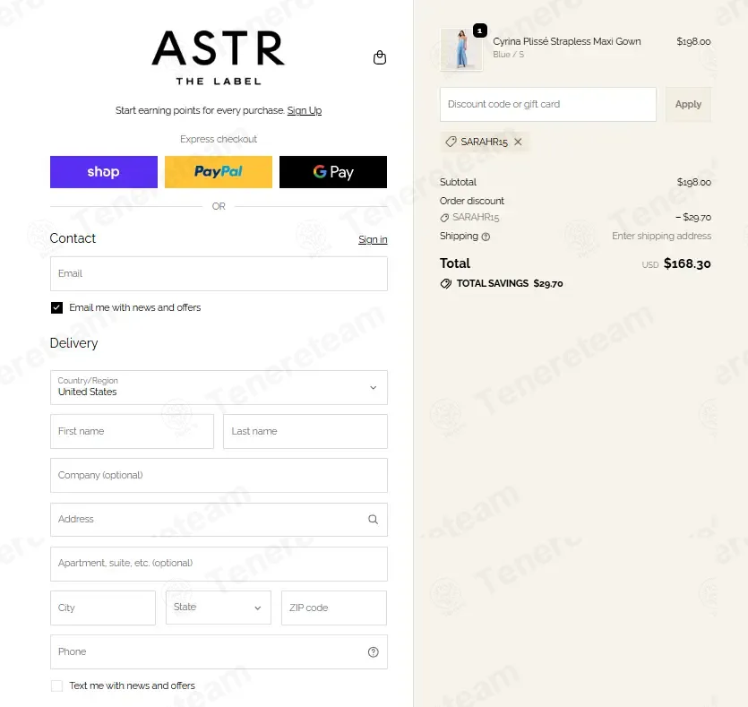Focus the Email input field

pos(219,274)
